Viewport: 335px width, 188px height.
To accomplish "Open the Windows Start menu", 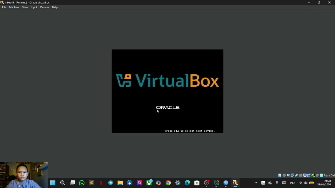I will click(x=53, y=183).
